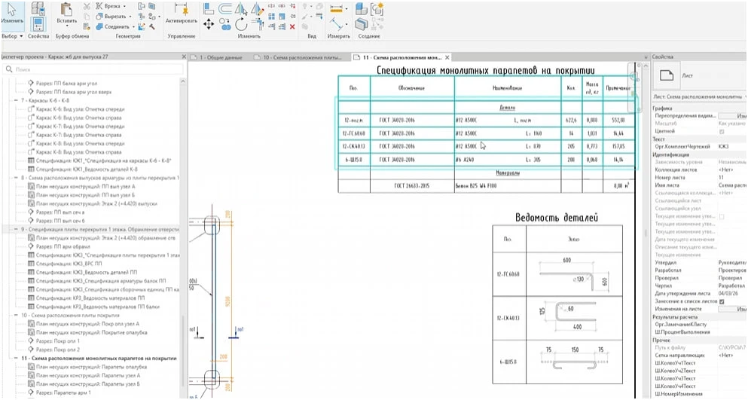Collapse the '11 - Схема расположения монолитных парапетов' node
Image resolution: width=748 pixels, height=400 pixels.
pos(16,358)
